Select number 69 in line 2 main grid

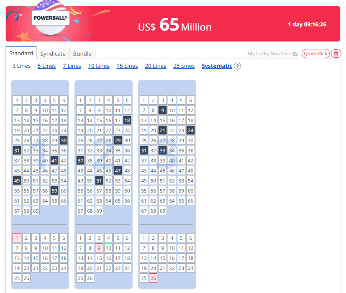pyautogui.click(x=99, y=211)
